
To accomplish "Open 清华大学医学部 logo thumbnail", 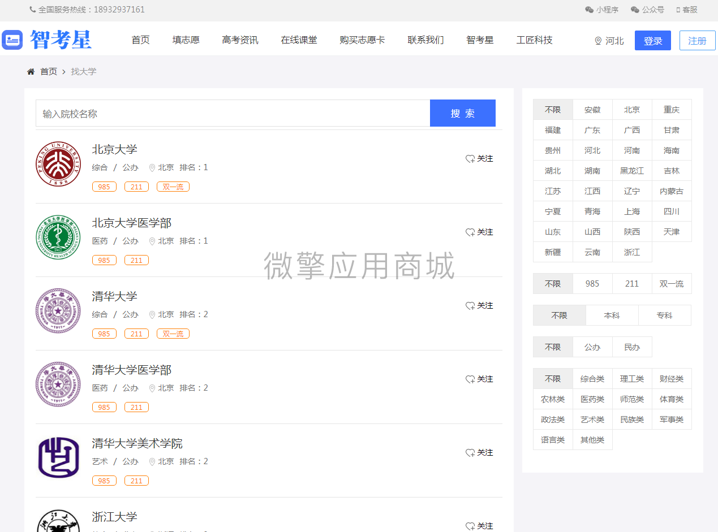I will click(58, 384).
